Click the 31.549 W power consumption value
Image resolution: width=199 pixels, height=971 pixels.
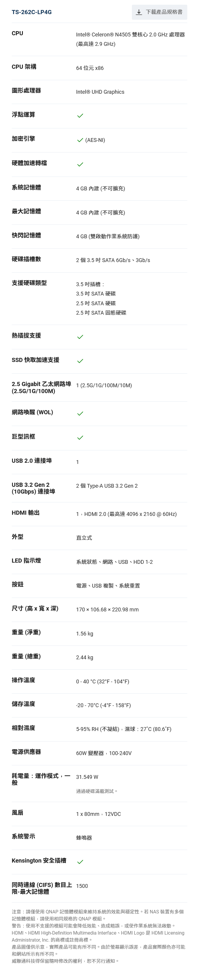[x=87, y=777]
